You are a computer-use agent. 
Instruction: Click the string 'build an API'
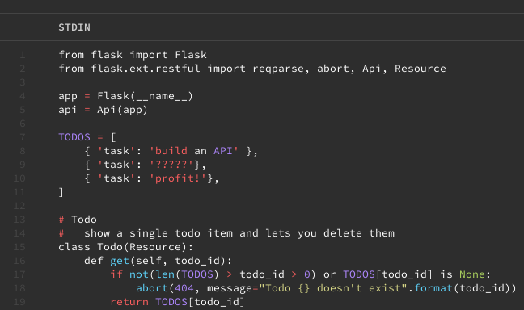click(x=194, y=151)
